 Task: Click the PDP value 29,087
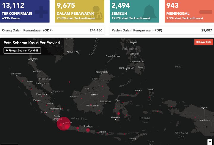tap(207, 30)
